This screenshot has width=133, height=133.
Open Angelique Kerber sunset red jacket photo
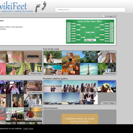coord(33,114)
